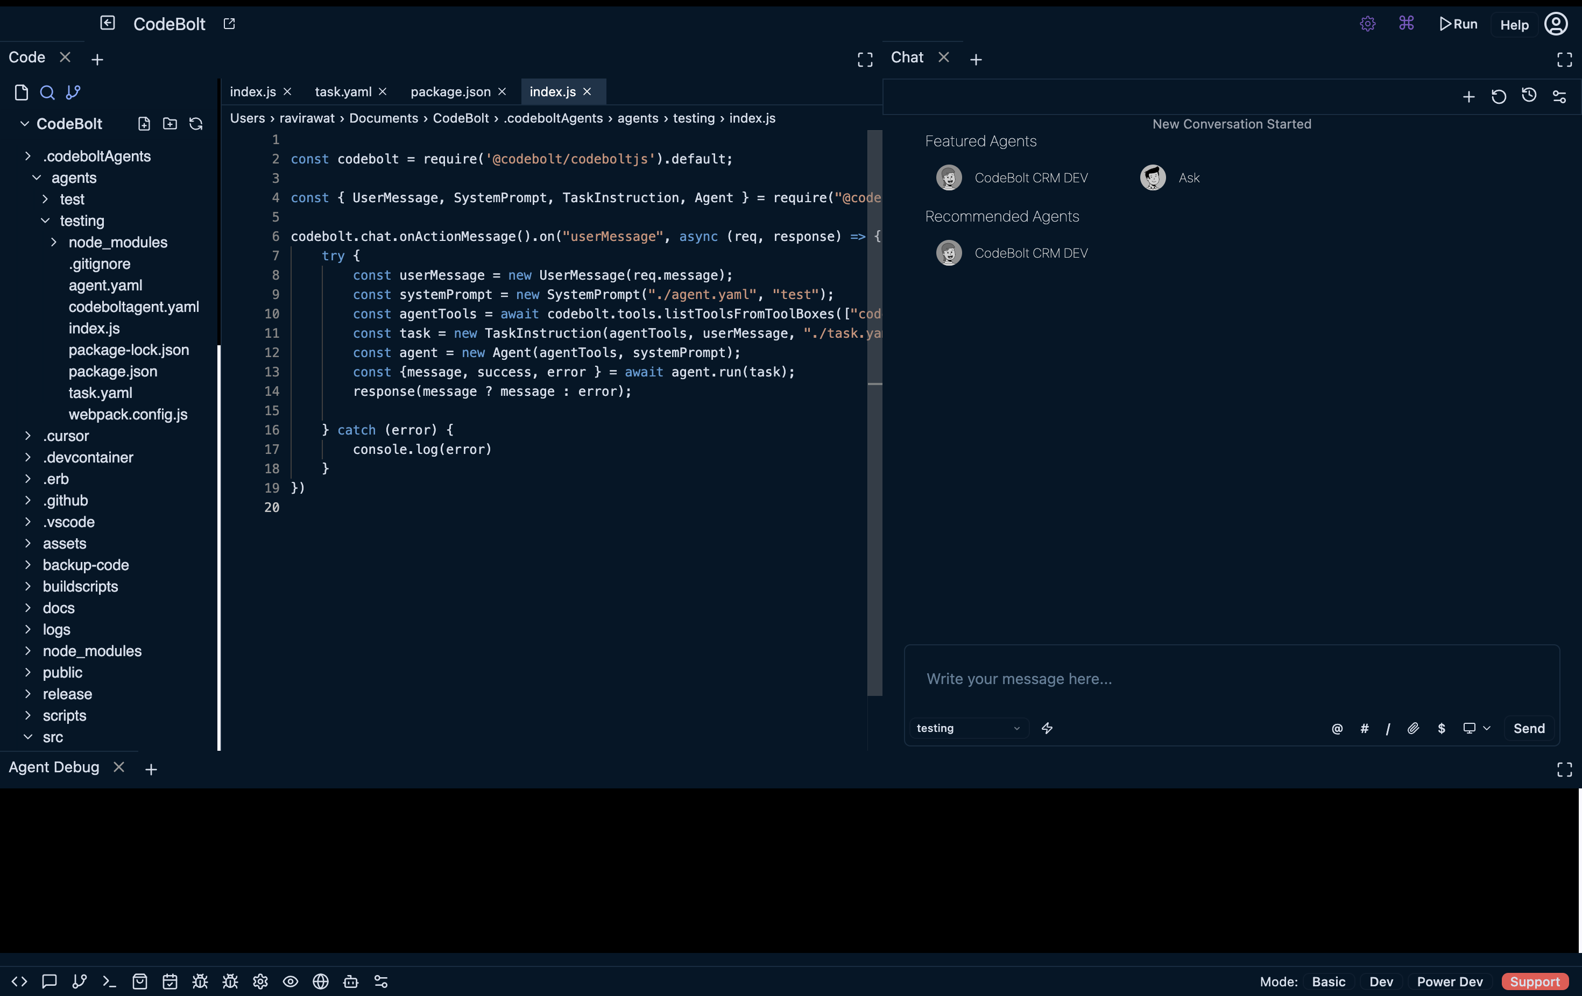Screen dimensions: 1582x996
Task: Close the active index.js editor tab
Action: (x=588, y=92)
